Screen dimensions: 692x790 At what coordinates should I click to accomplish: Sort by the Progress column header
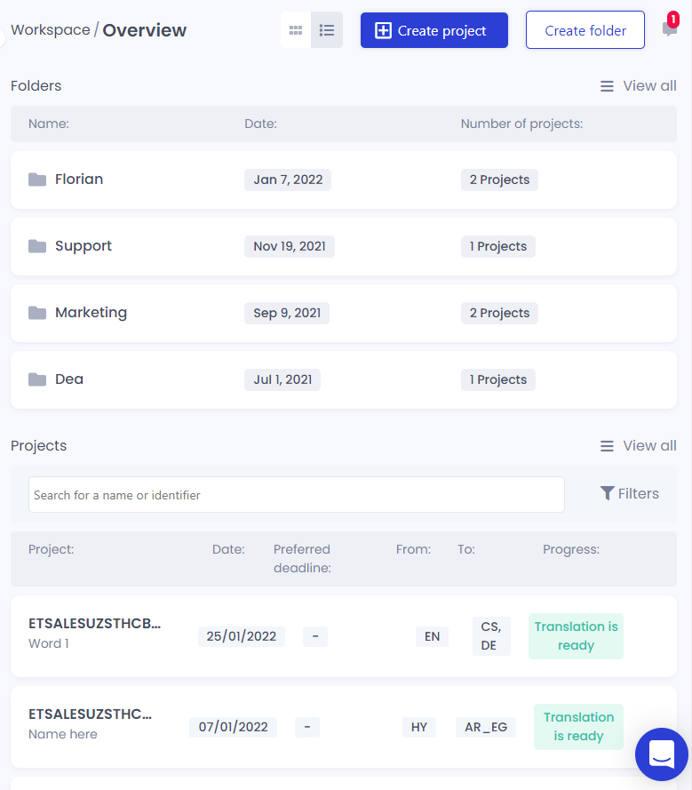[x=571, y=550]
